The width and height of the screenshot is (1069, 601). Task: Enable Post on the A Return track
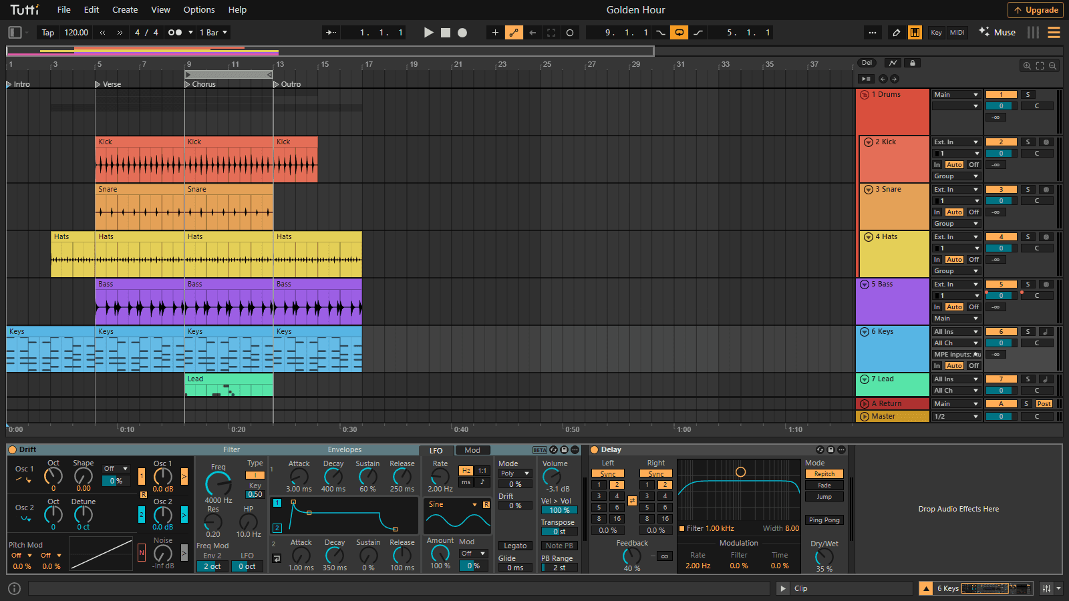coord(1044,404)
